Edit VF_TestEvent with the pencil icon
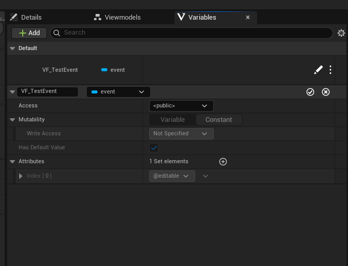348x266 pixels. [x=318, y=70]
